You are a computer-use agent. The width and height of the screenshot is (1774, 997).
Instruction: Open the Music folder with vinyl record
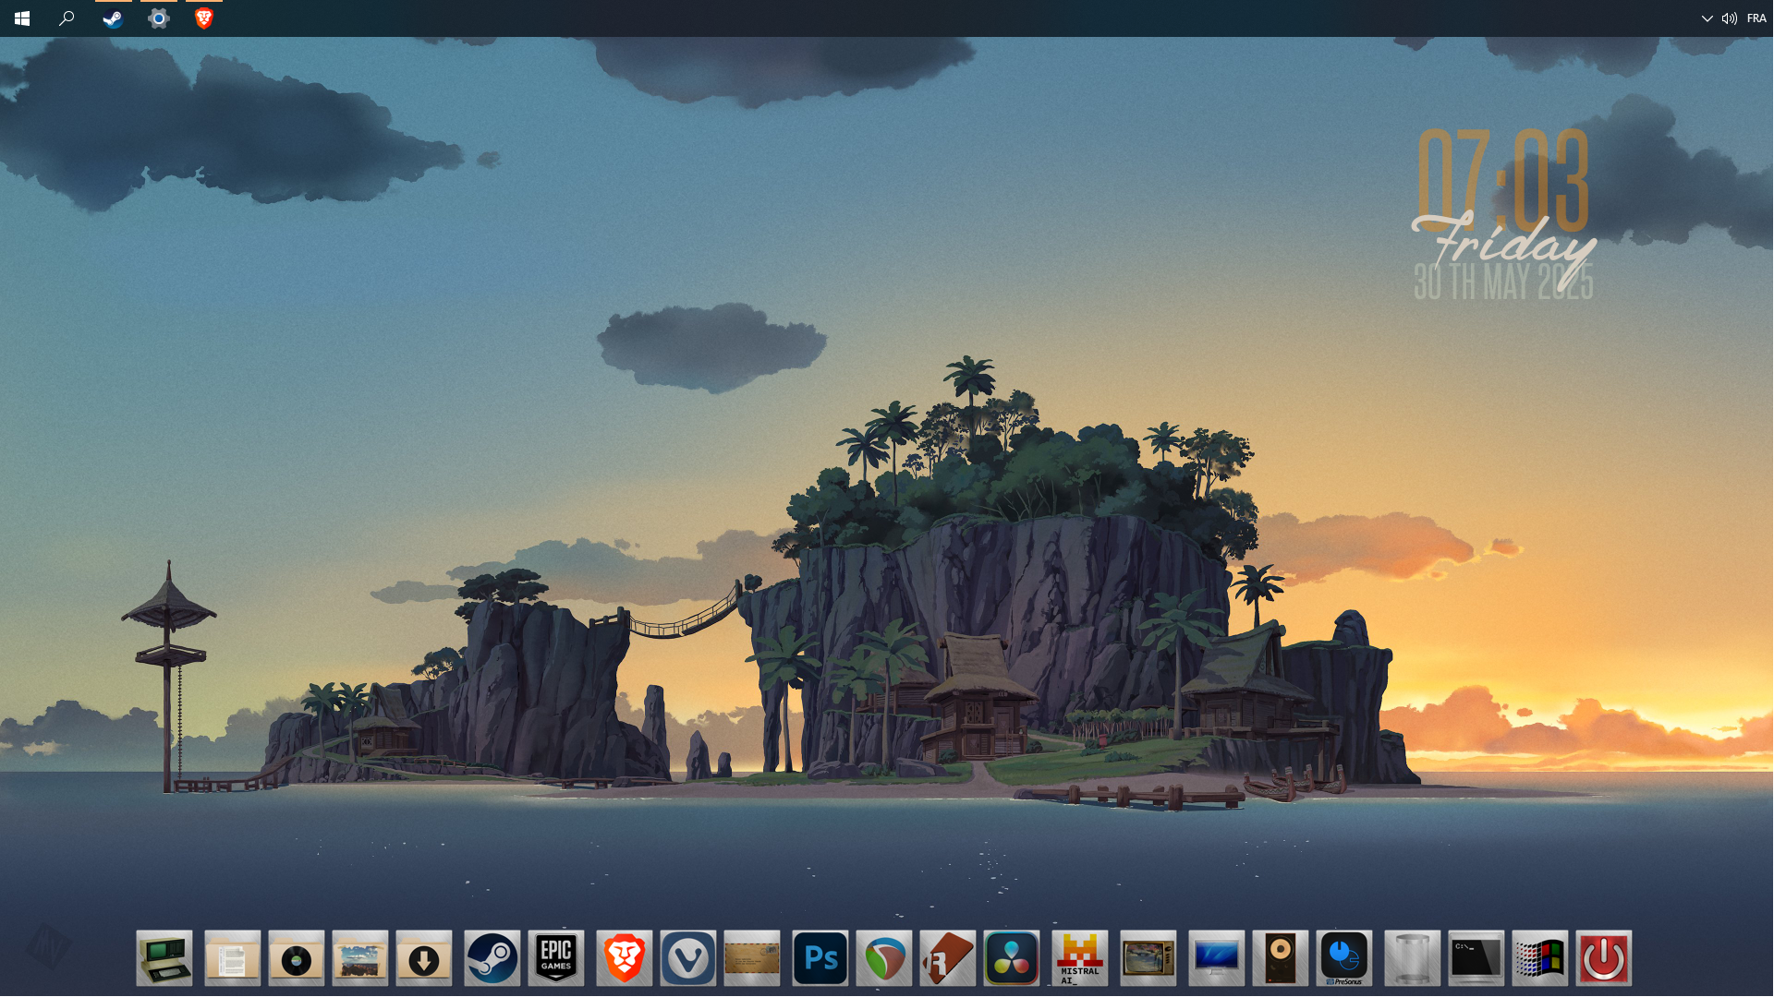pyautogui.click(x=297, y=958)
